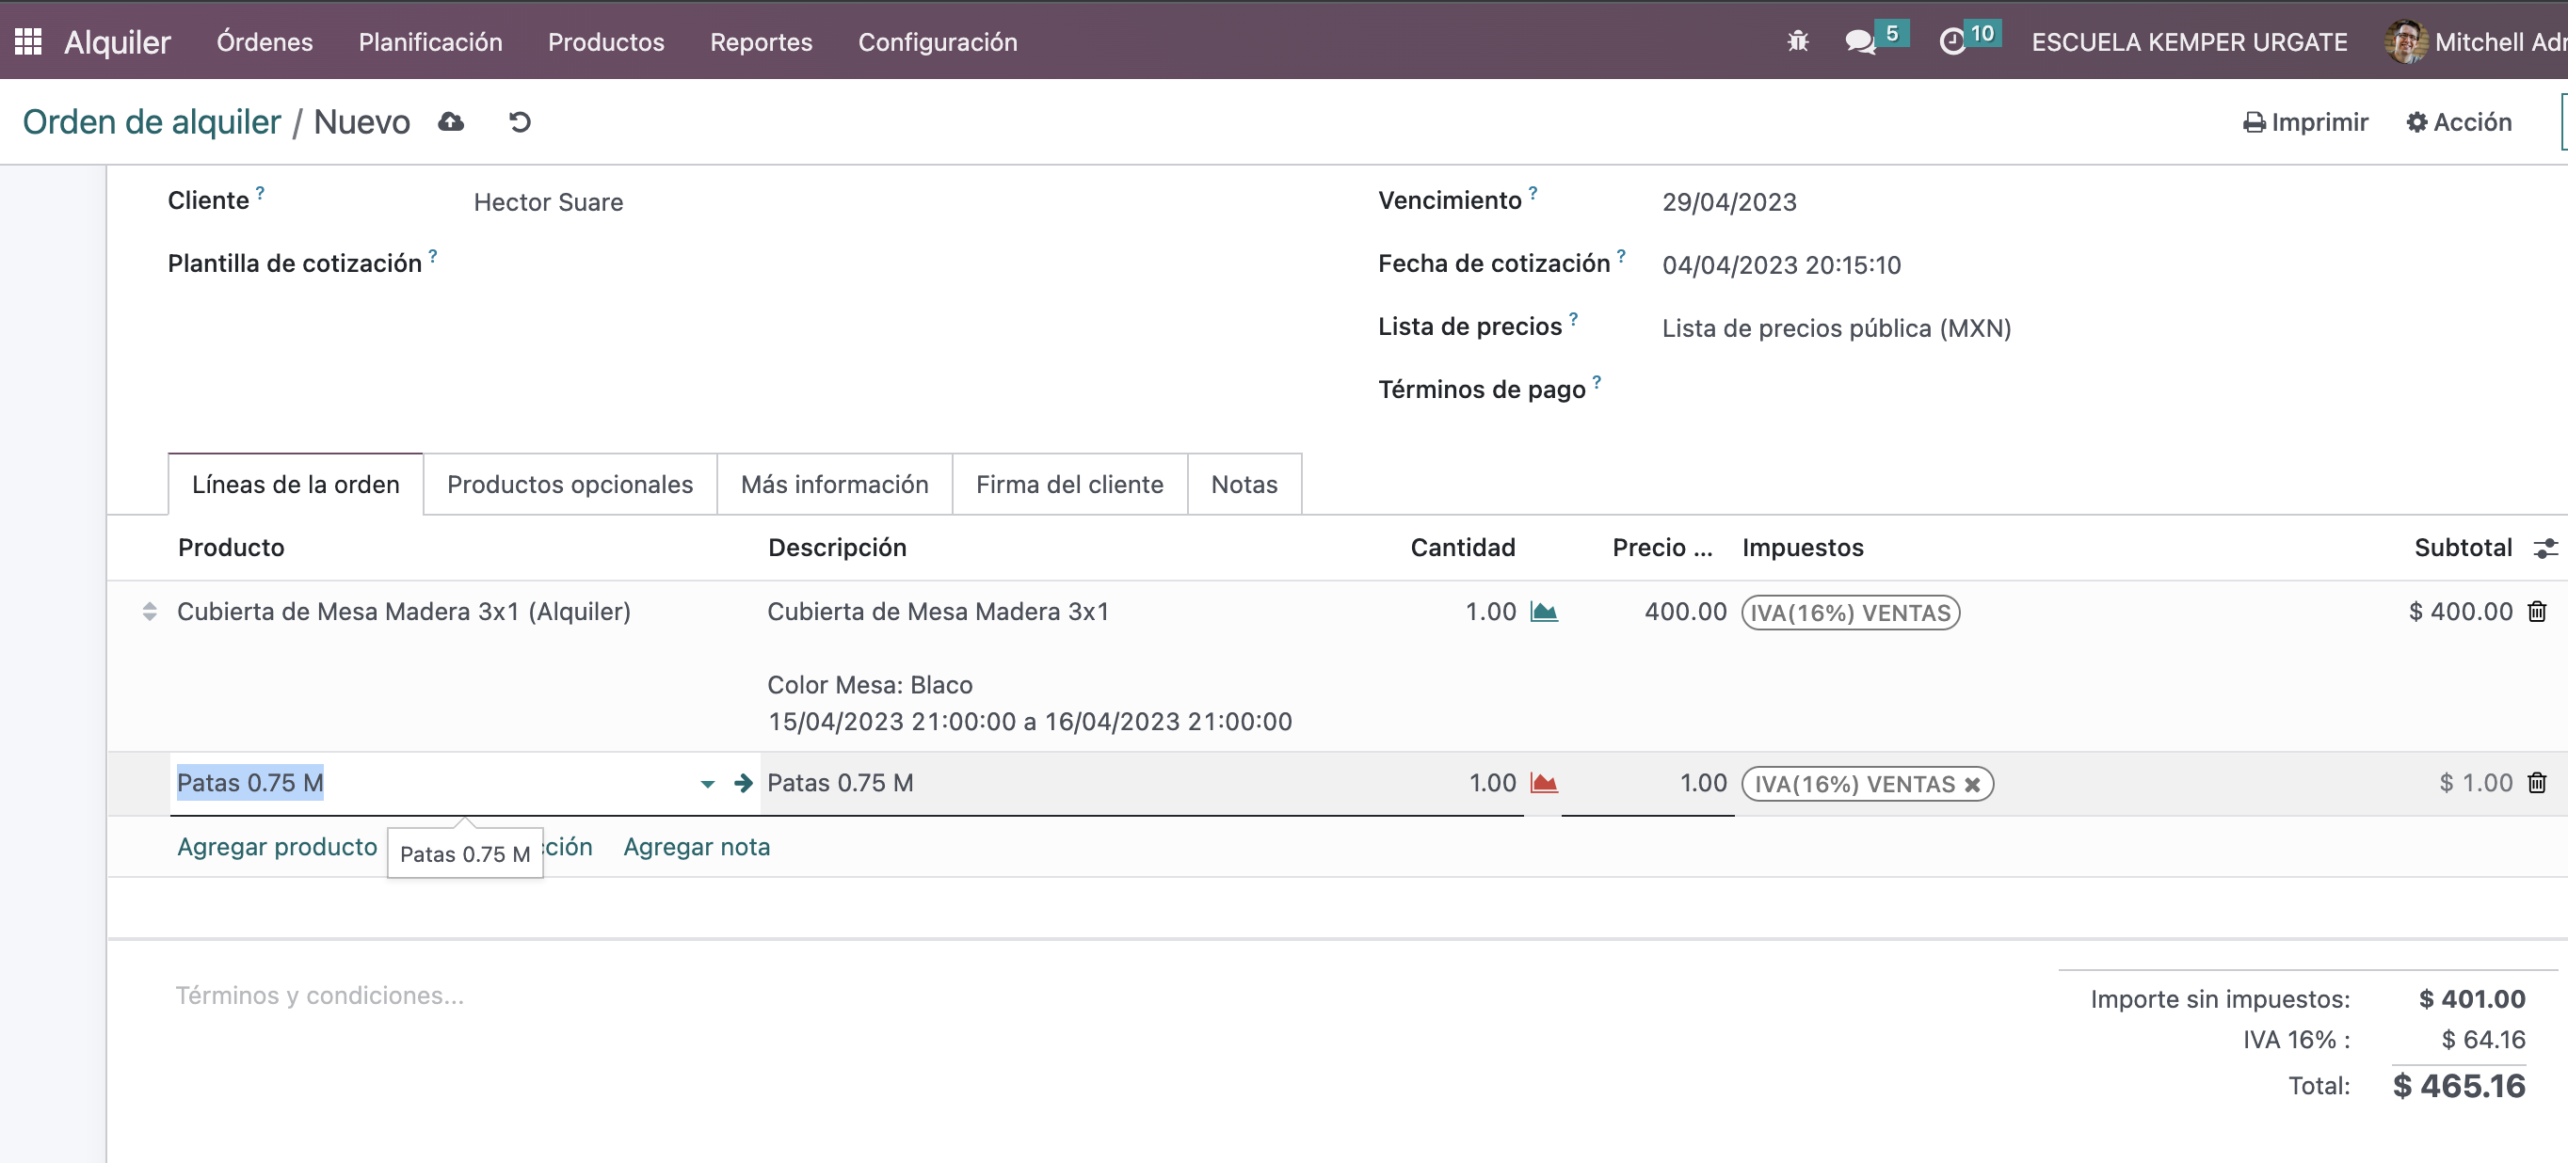Image resolution: width=2568 pixels, height=1163 pixels.
Task: Grab the drag handle on the first order line
Action: click(150, 611)
